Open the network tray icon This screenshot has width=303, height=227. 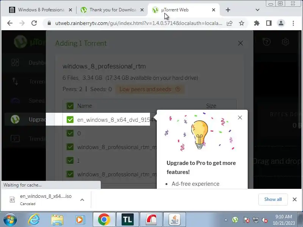coord(255,220)
